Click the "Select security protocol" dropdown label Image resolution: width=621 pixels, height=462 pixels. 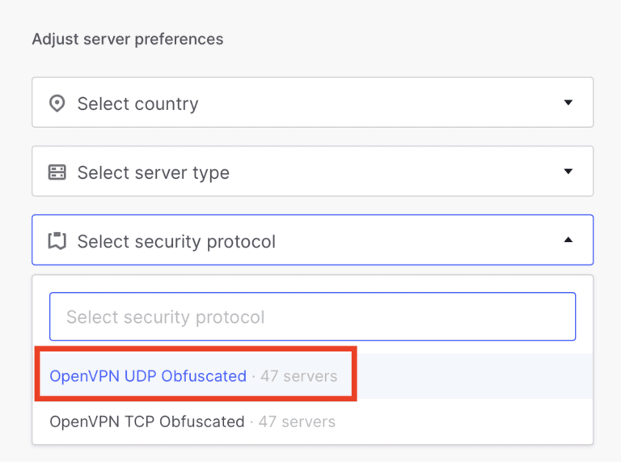pos(176,241)
